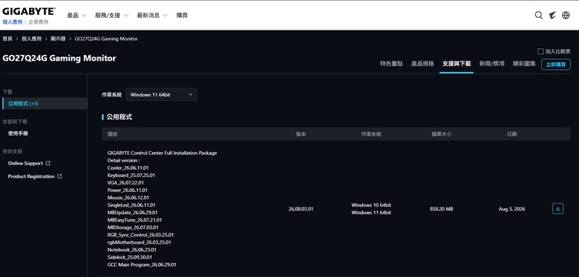Open the globe region selector icon

point(566,15)
